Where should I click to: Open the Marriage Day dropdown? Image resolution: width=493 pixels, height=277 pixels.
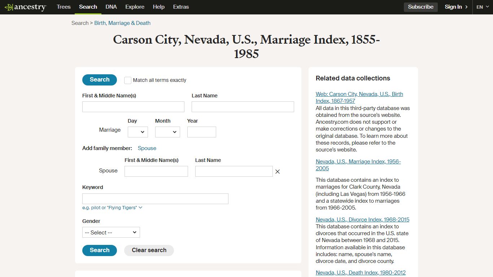point(138,132)
